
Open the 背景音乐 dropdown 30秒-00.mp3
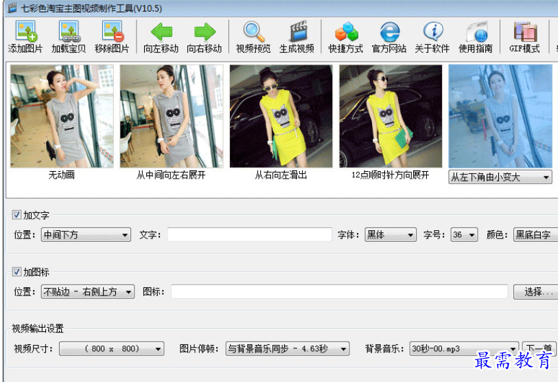[x=464, y=349]
